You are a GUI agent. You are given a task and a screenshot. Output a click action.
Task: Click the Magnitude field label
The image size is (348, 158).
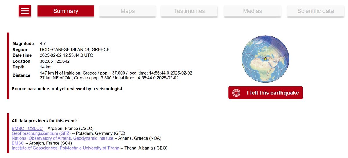point(23,44)
